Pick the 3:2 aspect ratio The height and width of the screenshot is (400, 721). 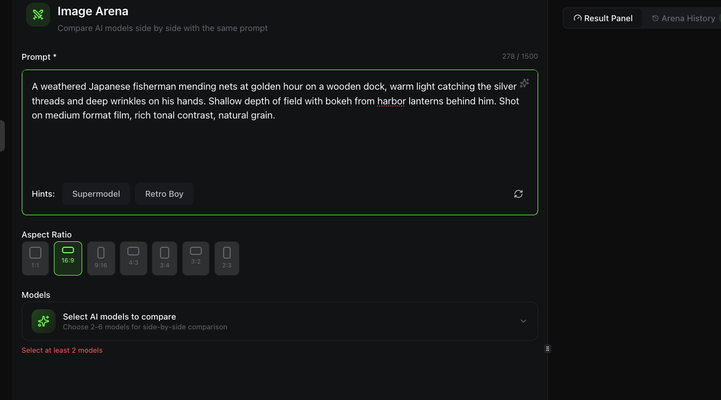[196, 258]
